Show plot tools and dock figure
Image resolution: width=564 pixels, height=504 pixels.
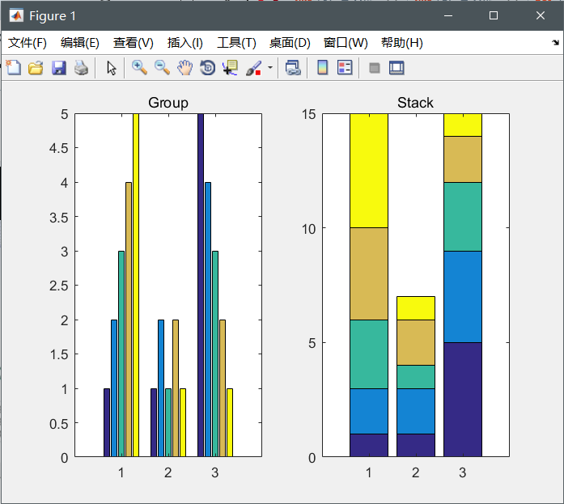[396, 68]
